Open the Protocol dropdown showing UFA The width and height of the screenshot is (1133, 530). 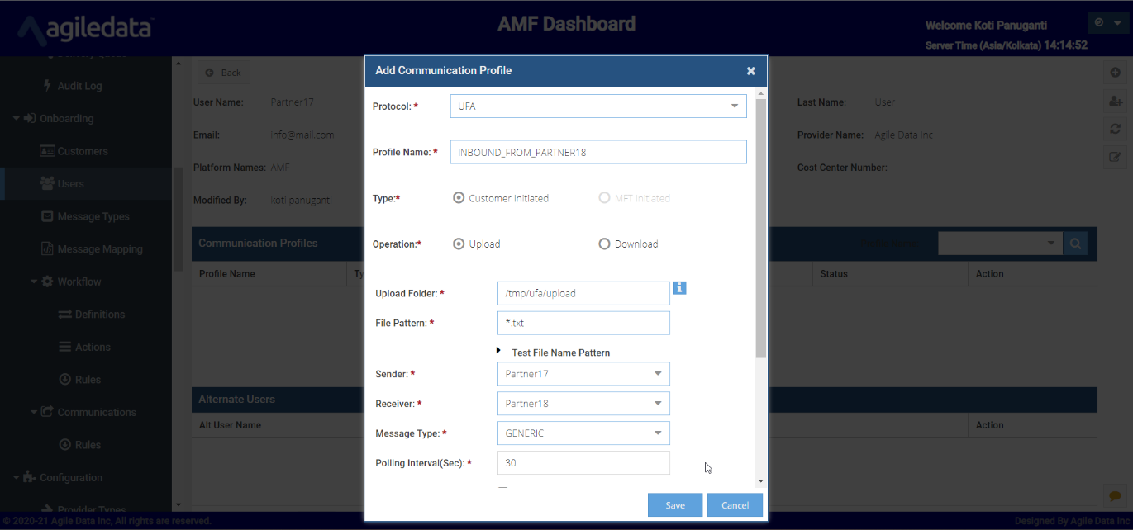point(598,106)
